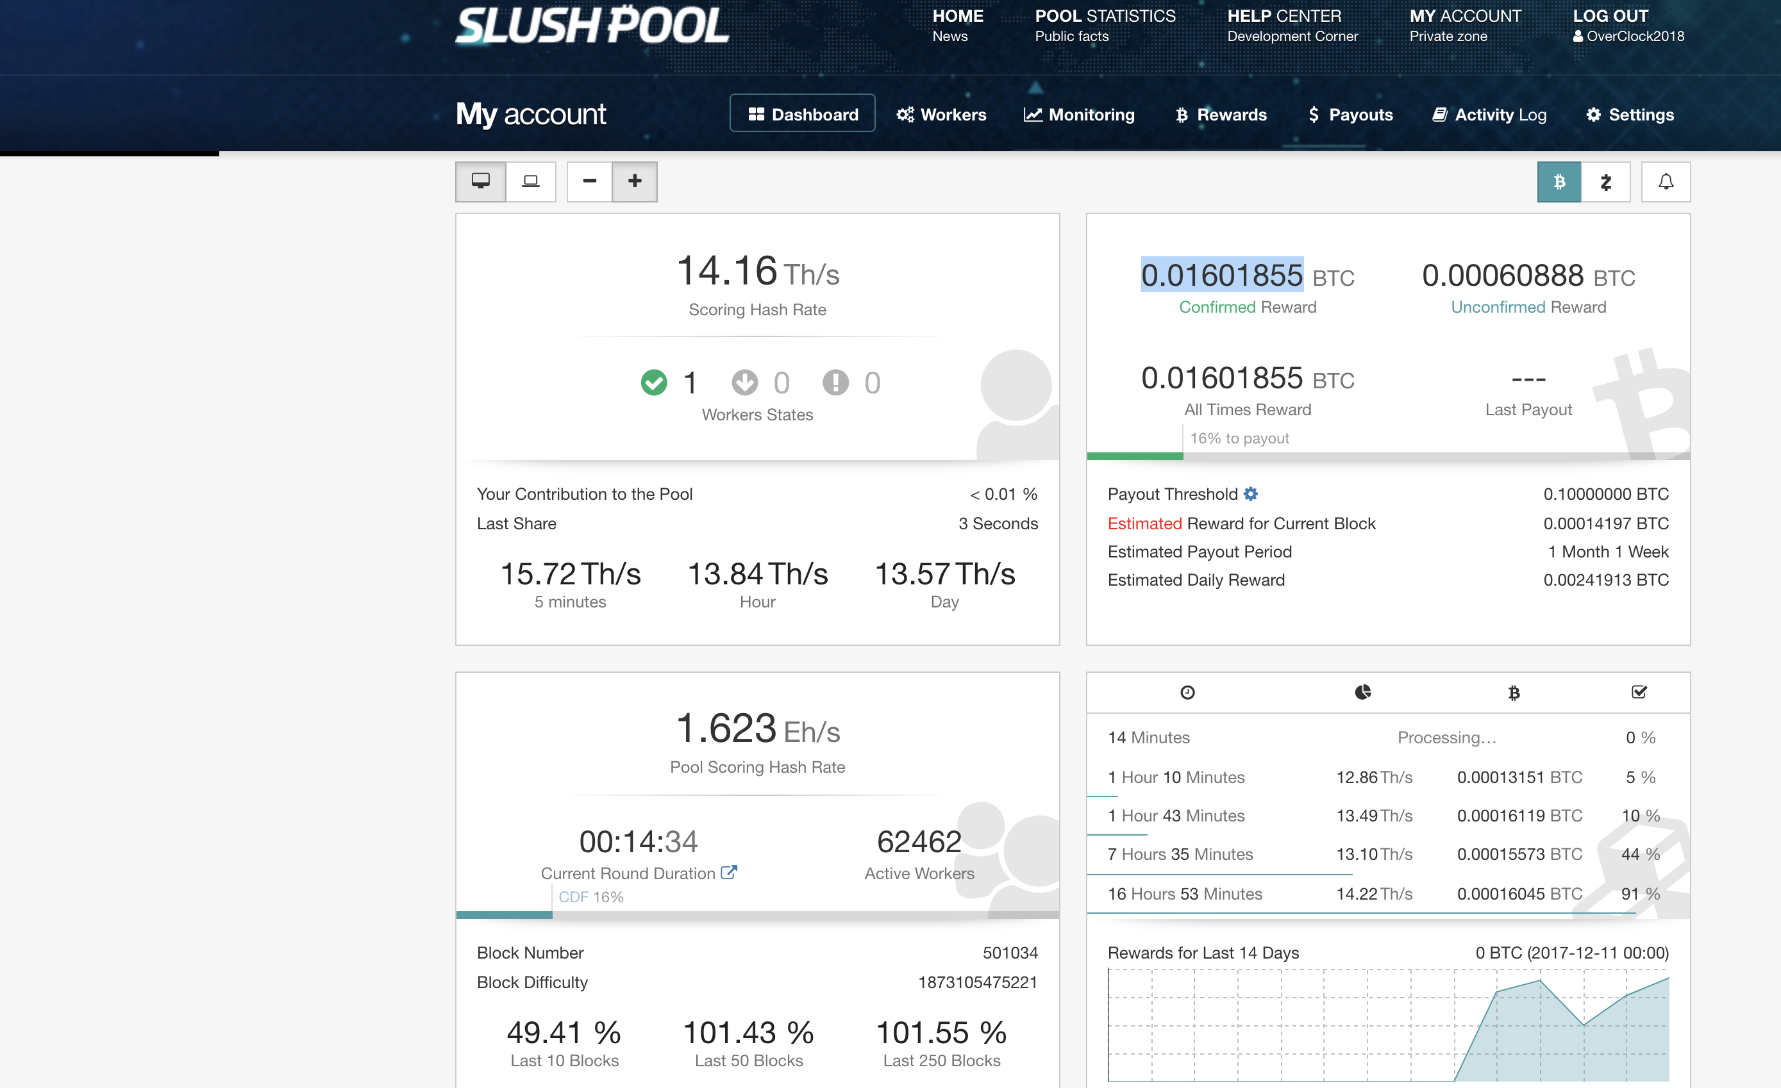Click the Slush Pool logo
This screenshot has width=1781, height=1088.
click(x=592, y=24)
